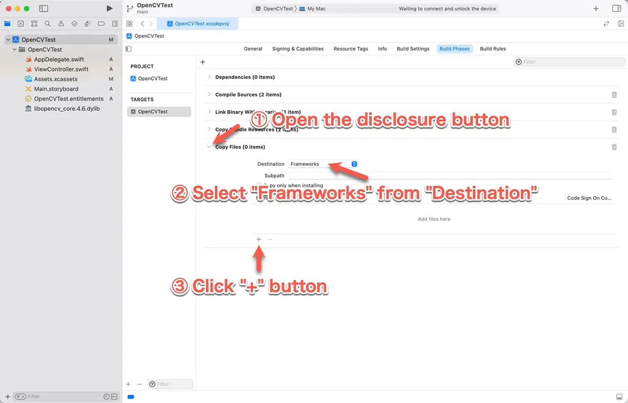The height and width of the screenshot is (403, 628).
Task: Open the Report navigator icon
Action: pos(115,24)
